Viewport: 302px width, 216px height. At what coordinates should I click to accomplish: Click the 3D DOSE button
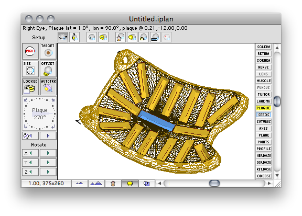264,176
